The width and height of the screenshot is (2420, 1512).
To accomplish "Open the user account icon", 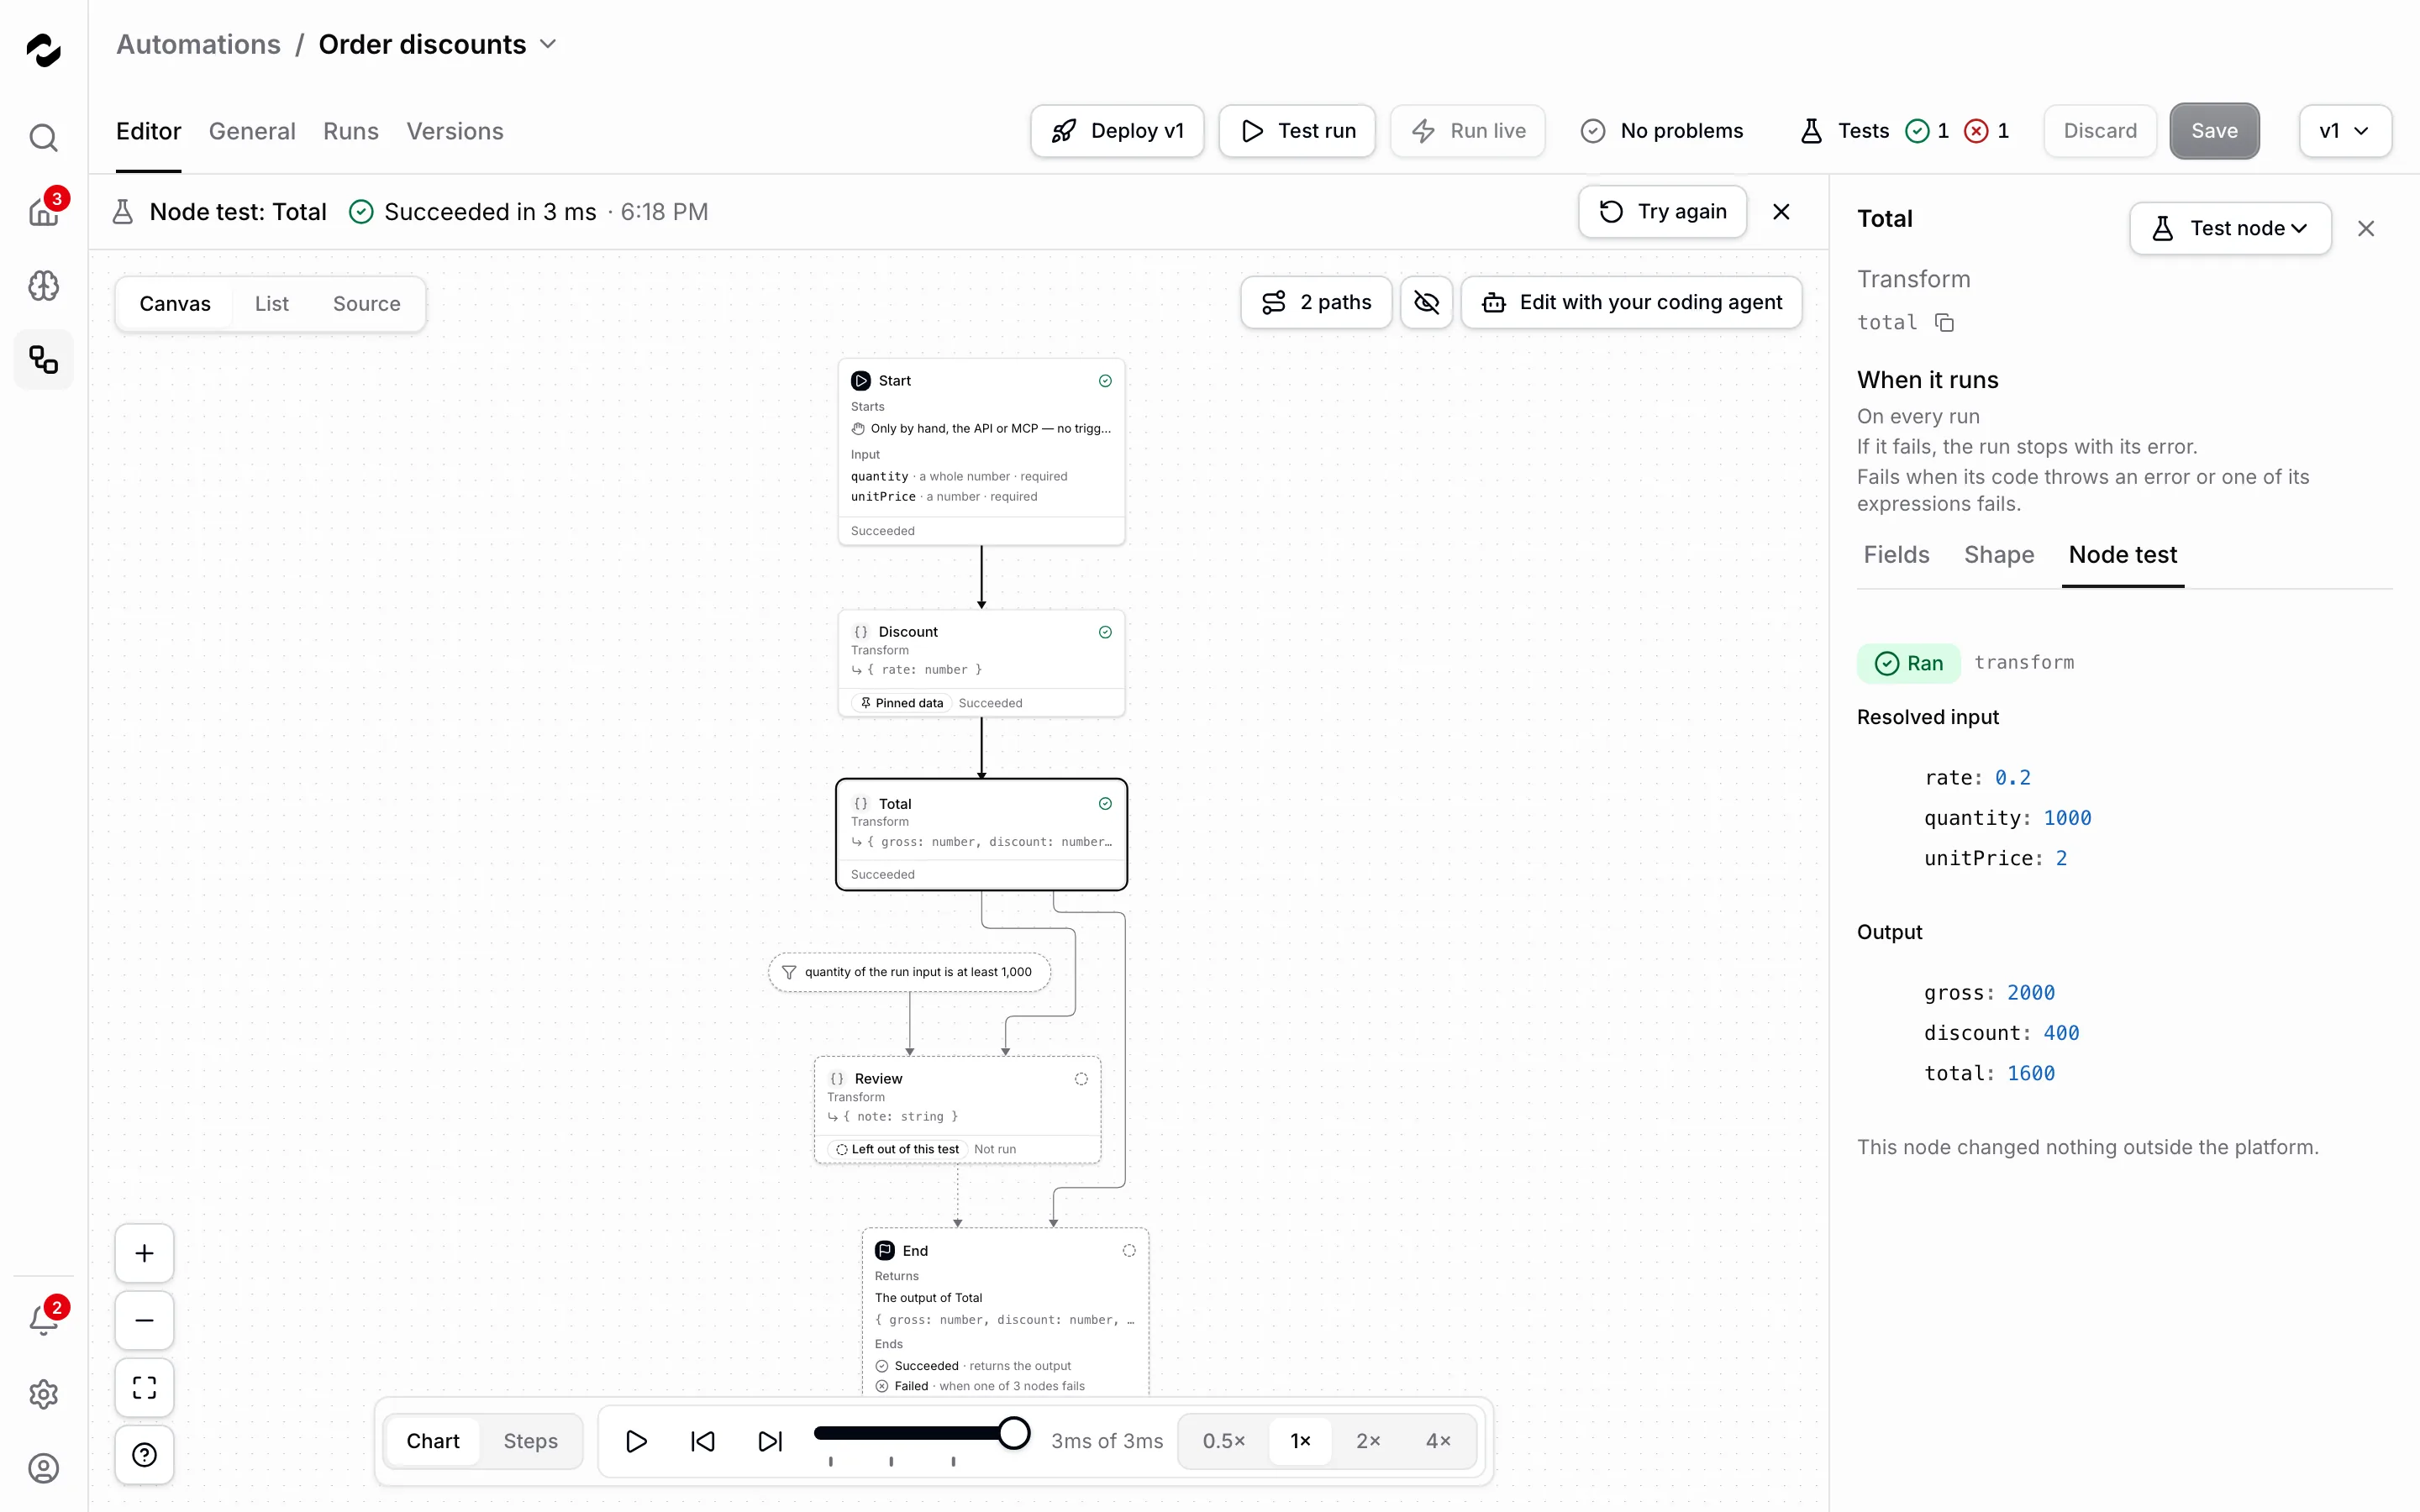I will point(43,1468).
